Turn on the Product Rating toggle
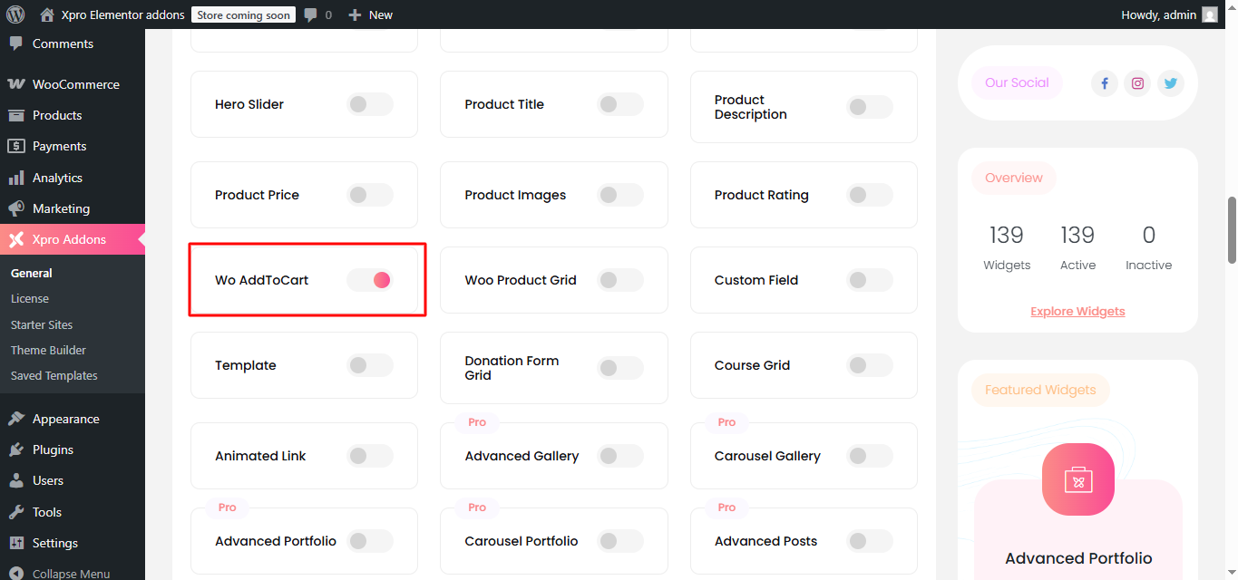The width and height of the screenshot is (1238, 580). [x=869, y=195]
